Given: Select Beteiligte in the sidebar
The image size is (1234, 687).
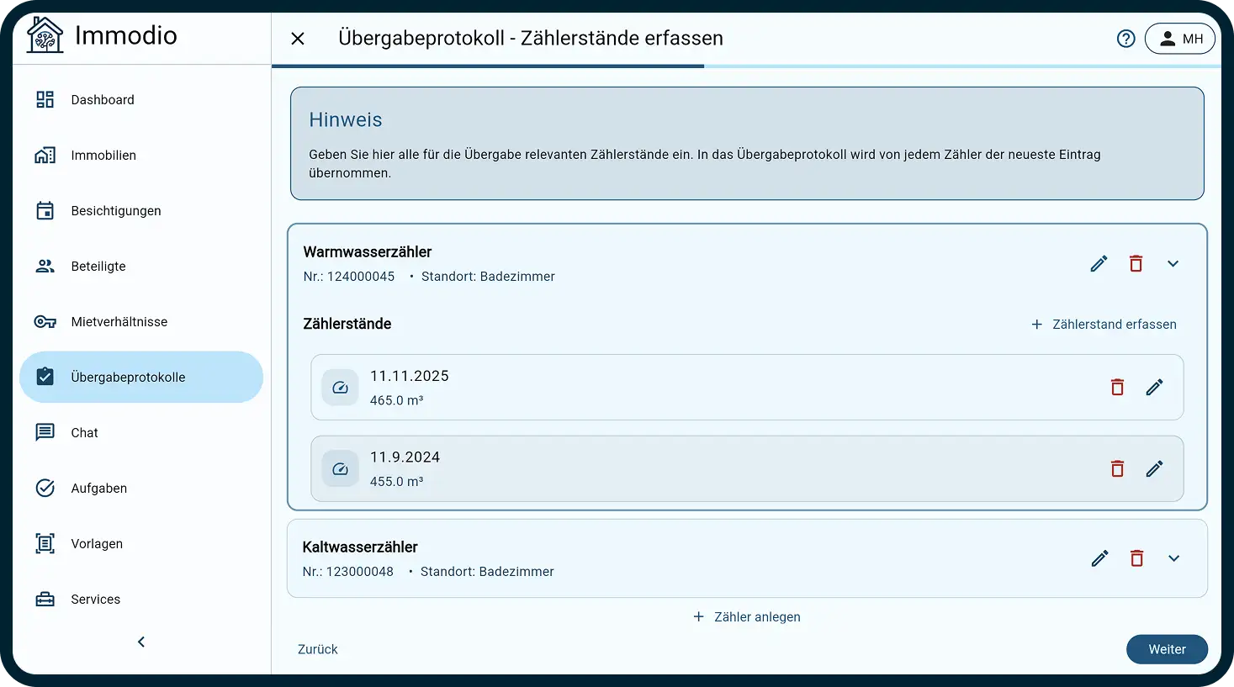Looking at the screenshot, I should [141, 266].
